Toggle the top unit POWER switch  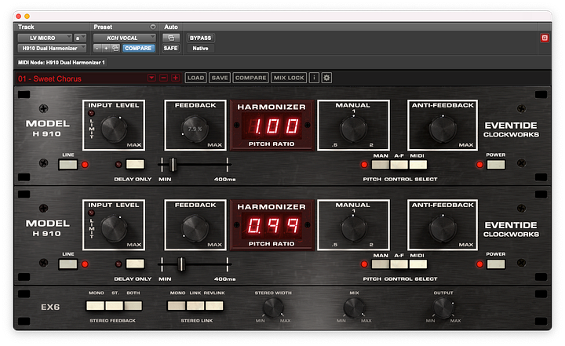[496, 165]
